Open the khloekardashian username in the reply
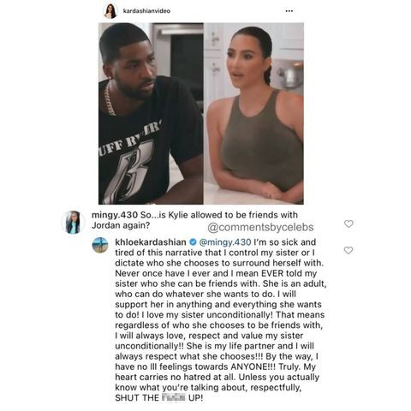Viewport: 411px width, 411px height. [151, 242]
